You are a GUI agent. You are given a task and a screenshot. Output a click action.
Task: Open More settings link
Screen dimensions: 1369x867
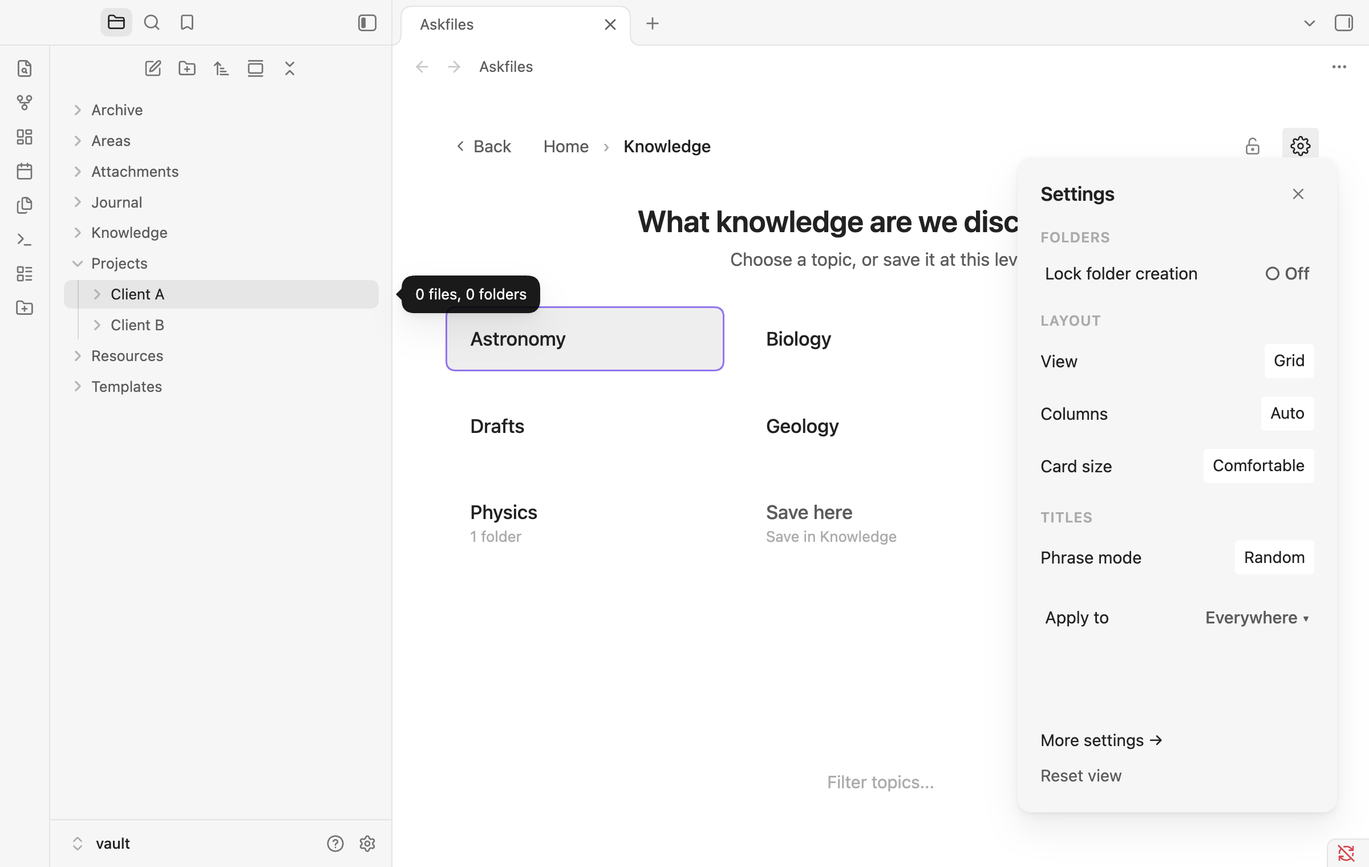click(x=1101, y=740)
